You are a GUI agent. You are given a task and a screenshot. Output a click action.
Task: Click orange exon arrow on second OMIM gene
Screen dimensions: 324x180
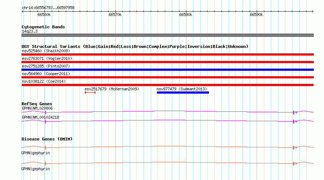[295, 164]
